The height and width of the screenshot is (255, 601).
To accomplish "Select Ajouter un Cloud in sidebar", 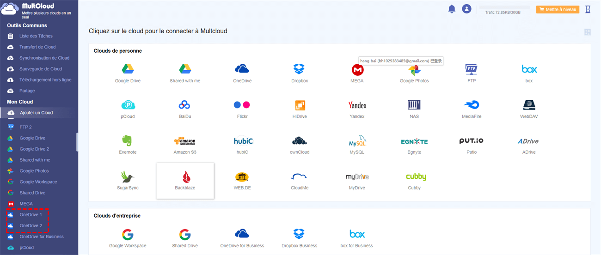I will (36, 113).
